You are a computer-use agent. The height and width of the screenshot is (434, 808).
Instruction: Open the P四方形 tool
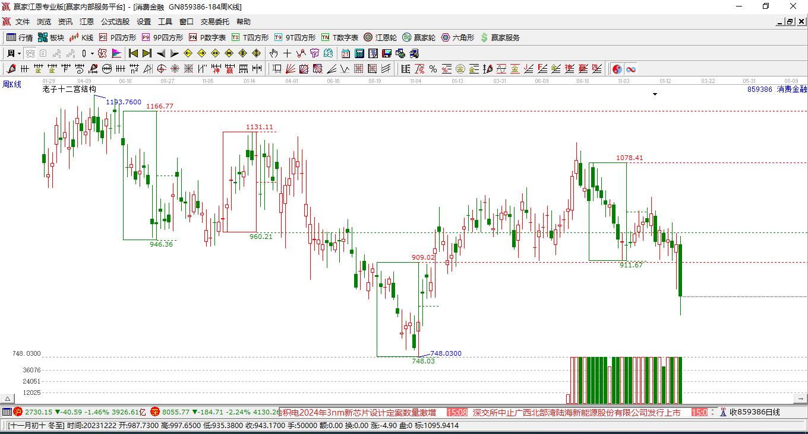coord(118,37)
